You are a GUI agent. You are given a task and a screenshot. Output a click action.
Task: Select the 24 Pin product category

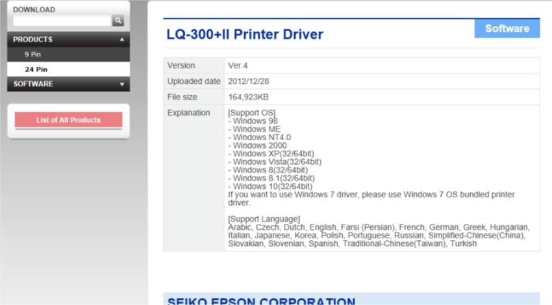[69, 69]
